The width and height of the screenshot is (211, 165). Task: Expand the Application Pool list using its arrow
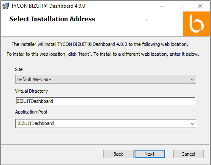click(192, 124)
